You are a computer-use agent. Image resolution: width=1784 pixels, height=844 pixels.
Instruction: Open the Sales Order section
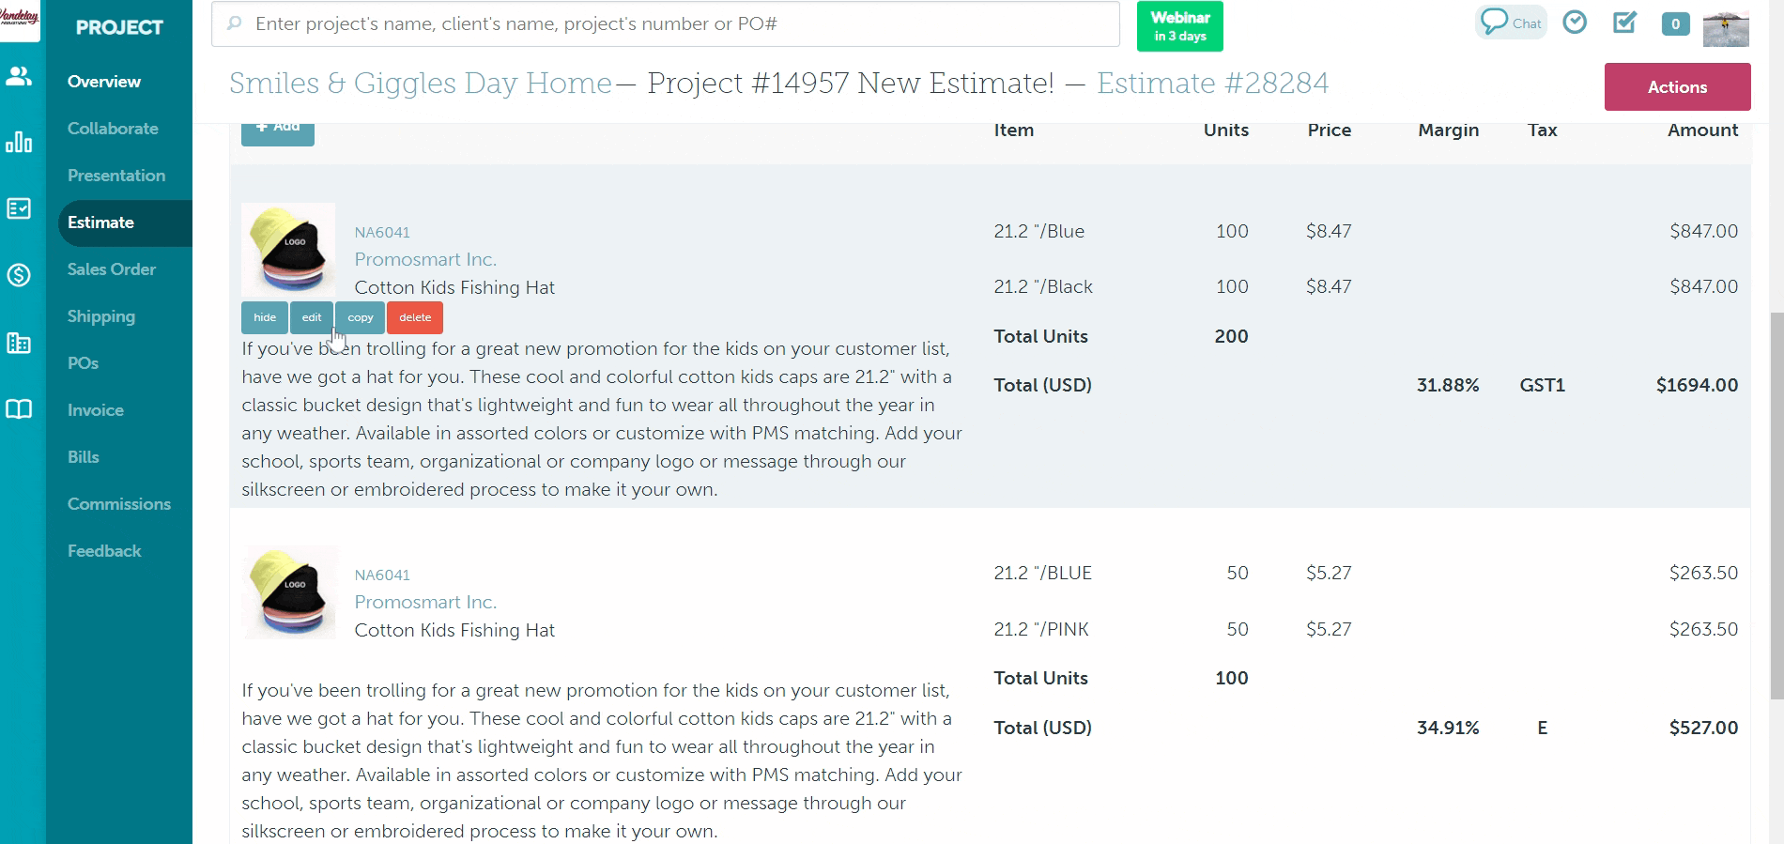(x=112, y=269)
